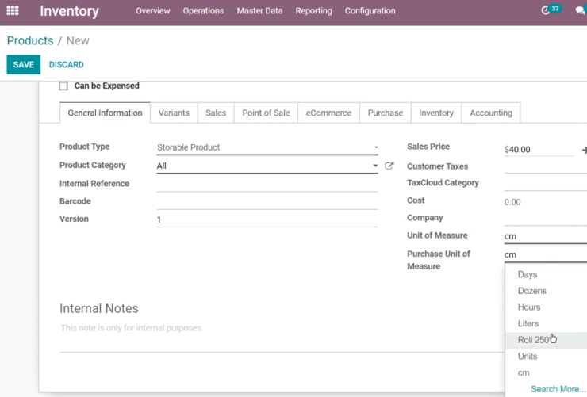Select cm option in the dropdown list
The image size is (587, 397).
[546, 373]
